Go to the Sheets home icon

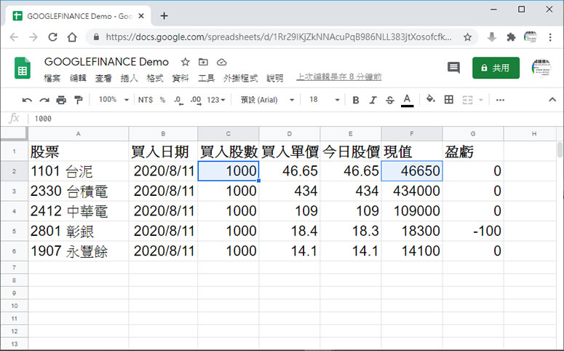23,68
